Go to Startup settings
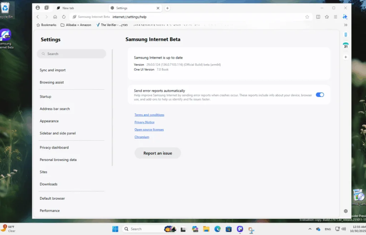The height and width of the screenshot is (235, 366). (45, 96)
